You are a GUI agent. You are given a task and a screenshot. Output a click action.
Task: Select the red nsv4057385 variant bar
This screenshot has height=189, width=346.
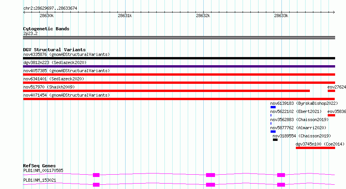tap(179, 75)
